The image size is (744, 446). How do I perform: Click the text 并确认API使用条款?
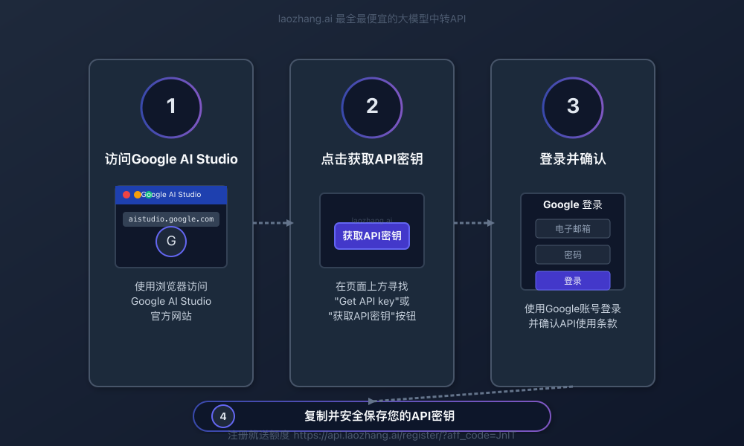(573, 323)
